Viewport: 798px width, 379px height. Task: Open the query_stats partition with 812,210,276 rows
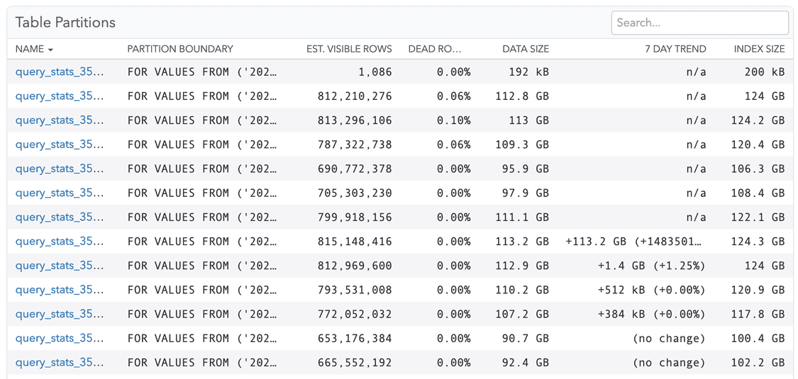click(60, 96)
